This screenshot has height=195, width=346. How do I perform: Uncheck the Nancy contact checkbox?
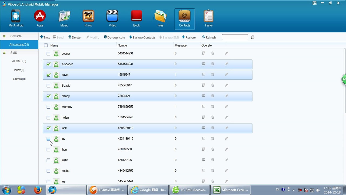(x=48, y=96)
